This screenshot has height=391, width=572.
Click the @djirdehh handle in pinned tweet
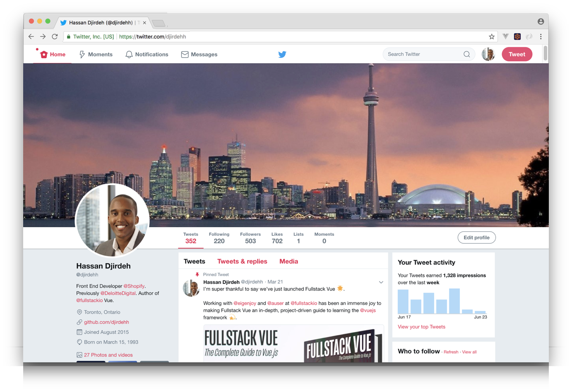coord(252,282)
